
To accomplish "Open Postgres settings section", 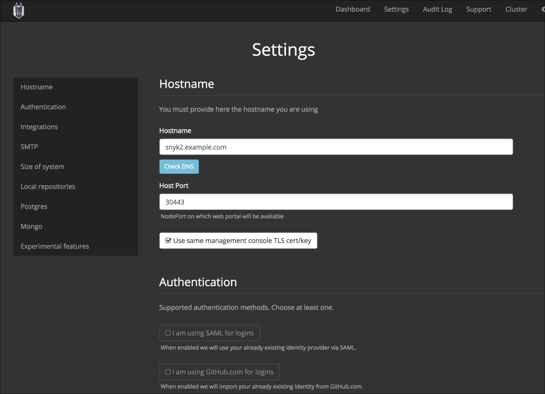I will coord(76,206).
